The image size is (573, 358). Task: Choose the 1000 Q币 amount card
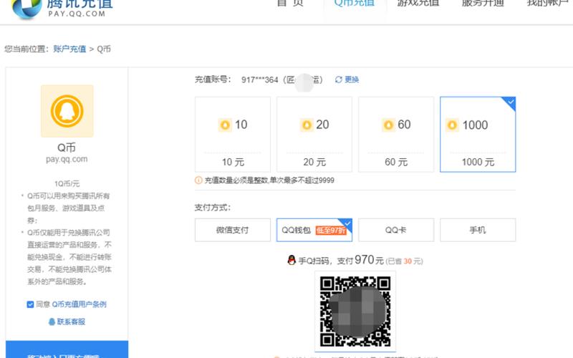click(x=478, y=135)
